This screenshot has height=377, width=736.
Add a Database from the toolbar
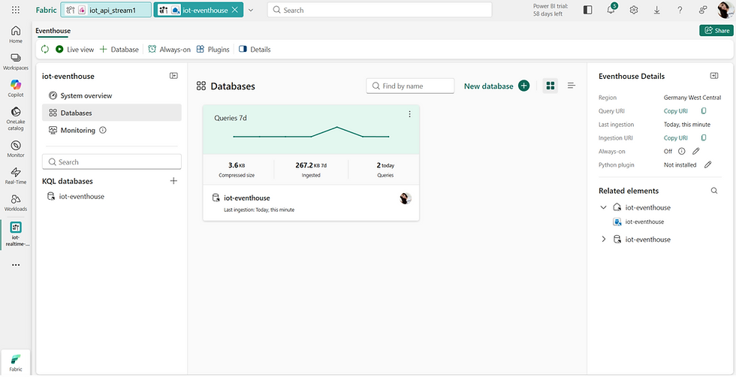point(119,50)
